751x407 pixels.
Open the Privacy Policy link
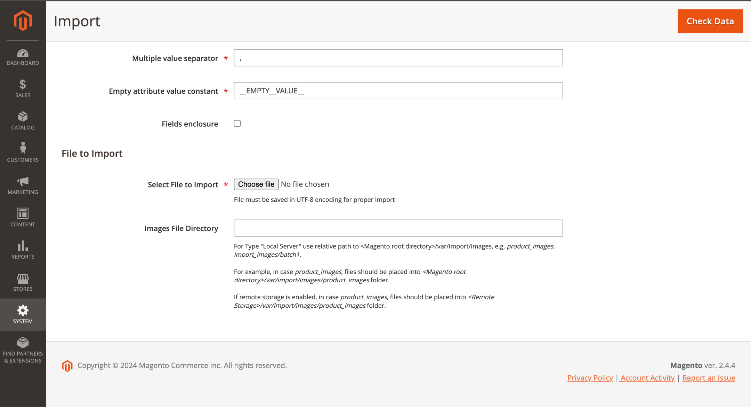click(x=590, y=378)
